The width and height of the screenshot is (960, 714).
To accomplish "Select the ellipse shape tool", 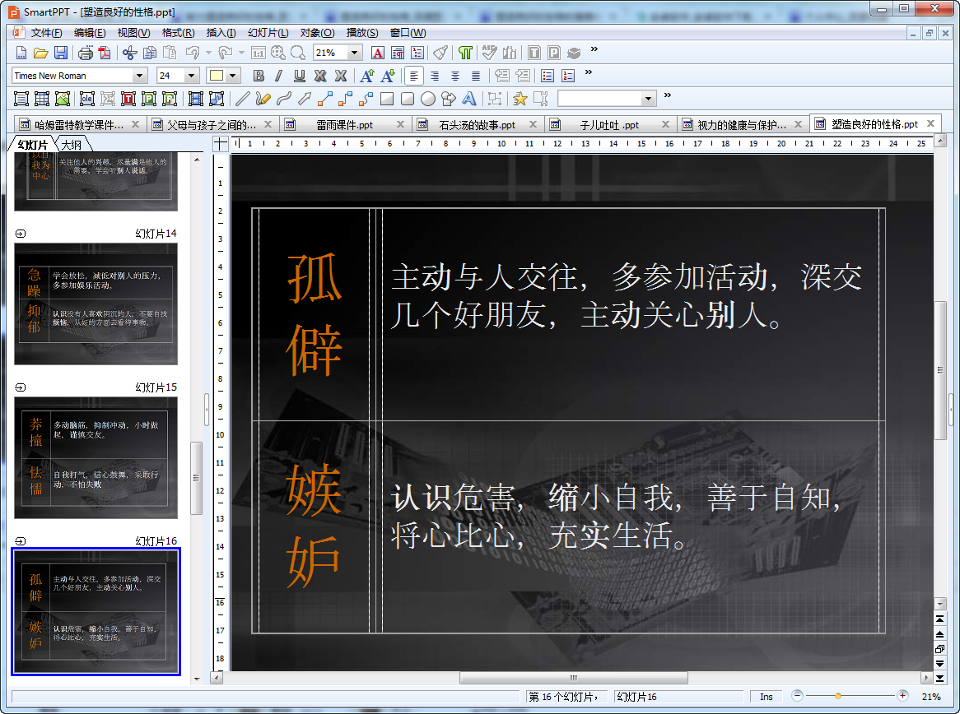I will [x=428, y=99].
